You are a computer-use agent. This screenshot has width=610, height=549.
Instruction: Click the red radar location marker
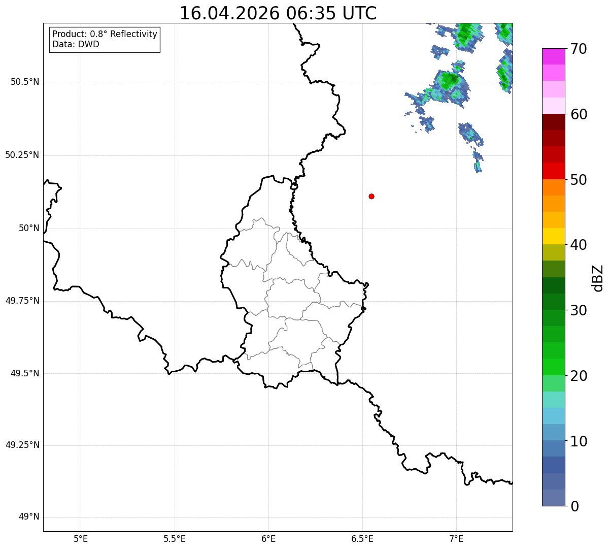(x=371, y=196)
